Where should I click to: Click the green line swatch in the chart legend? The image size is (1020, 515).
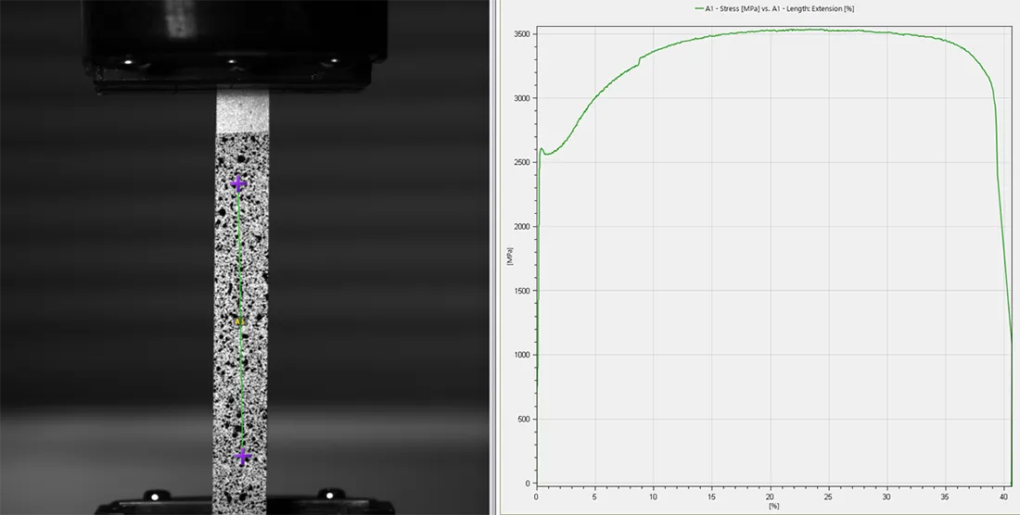pyautogui.click(x=700, y=8)
